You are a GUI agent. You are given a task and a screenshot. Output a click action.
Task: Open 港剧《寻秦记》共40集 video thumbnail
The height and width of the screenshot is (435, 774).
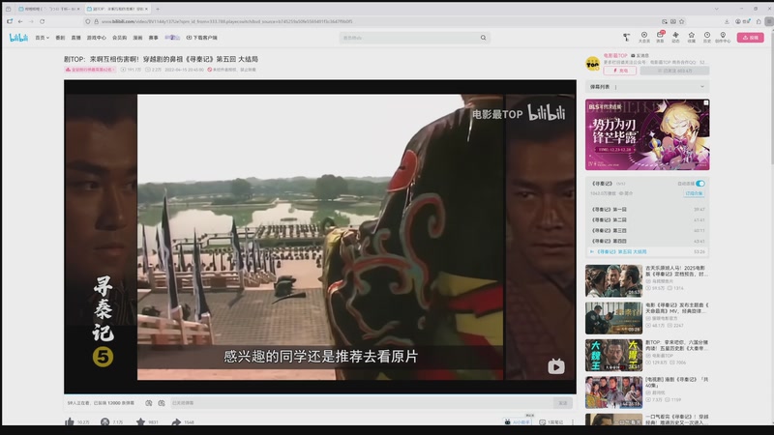(x=613, y=392)
